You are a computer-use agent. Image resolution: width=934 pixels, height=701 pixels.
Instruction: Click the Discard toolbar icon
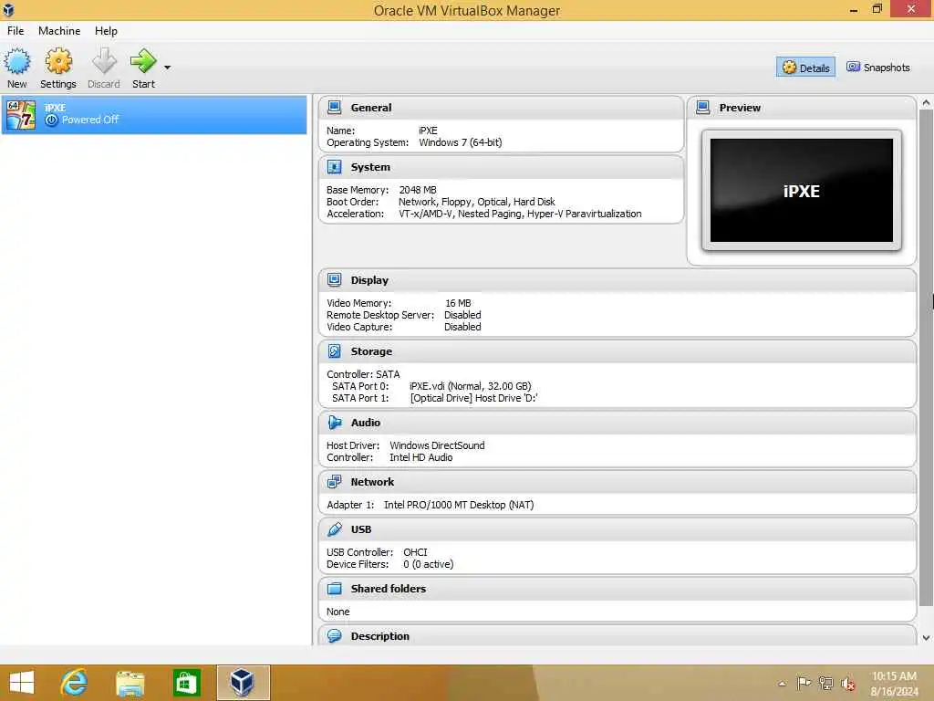(104, 61)
